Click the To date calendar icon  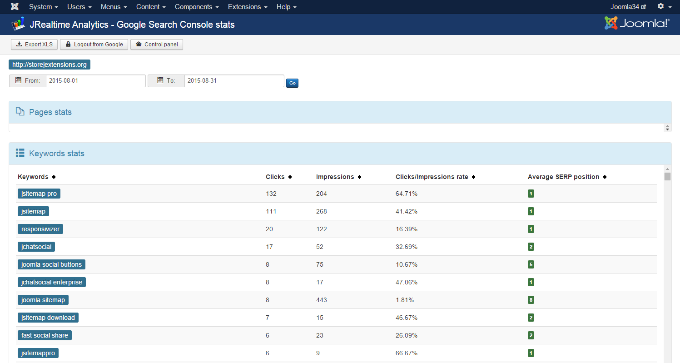click(x=160, y=80)
